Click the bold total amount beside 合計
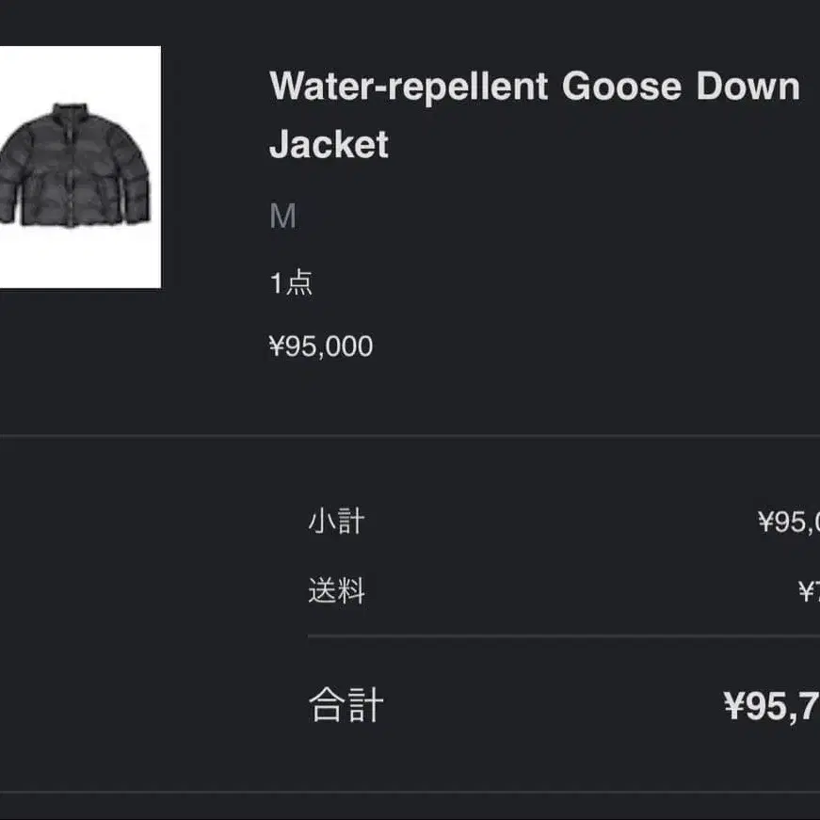 772,705
